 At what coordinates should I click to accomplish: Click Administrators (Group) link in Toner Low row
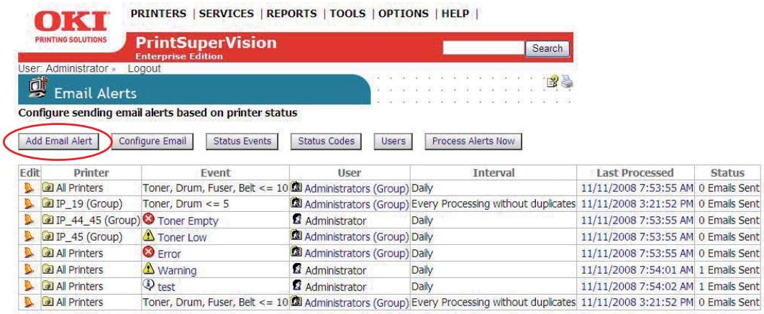pos(357,237)
